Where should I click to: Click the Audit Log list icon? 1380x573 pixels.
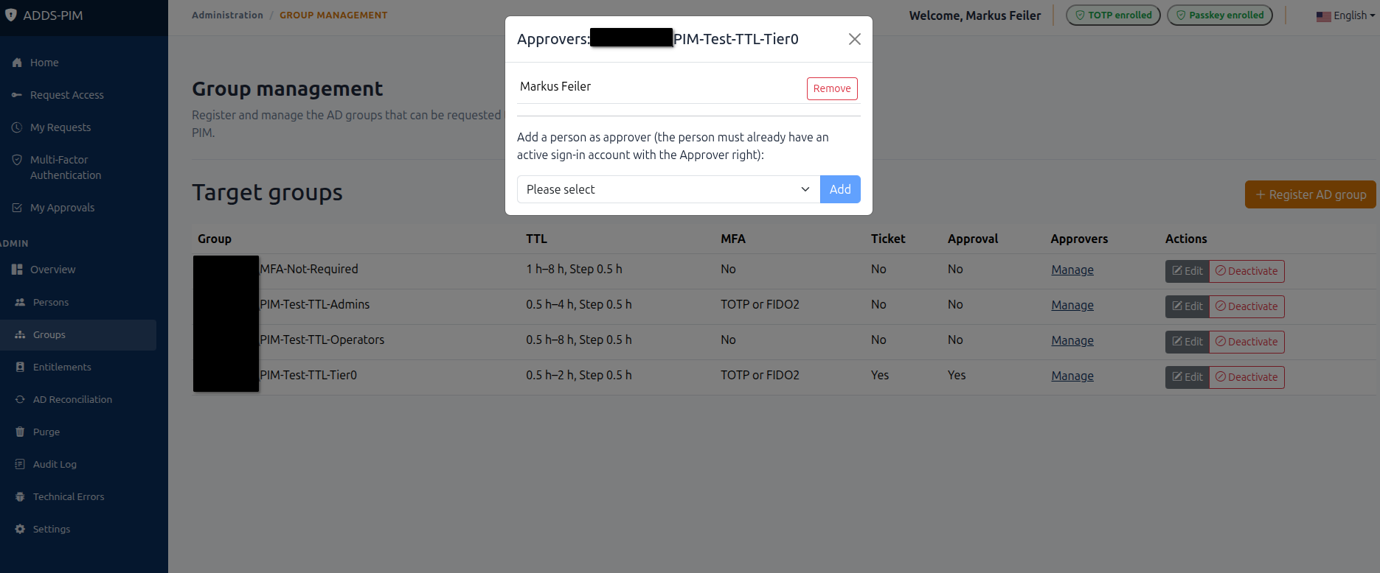[x=20, y=465]
